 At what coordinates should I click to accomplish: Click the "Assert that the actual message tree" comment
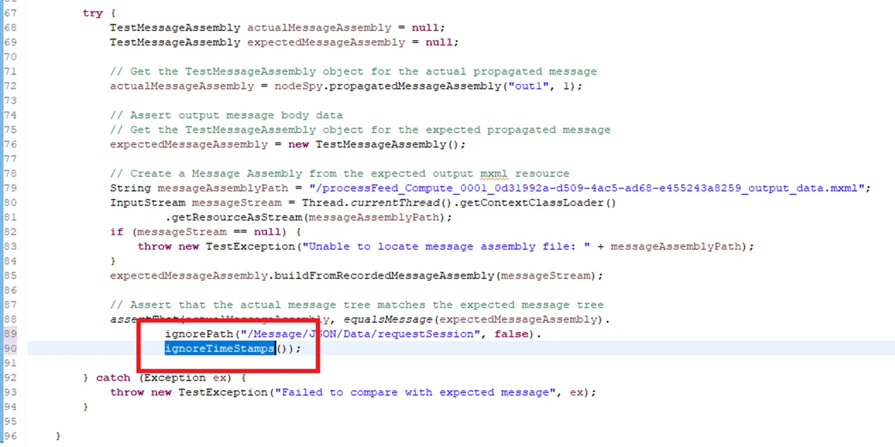pos(357,305)
